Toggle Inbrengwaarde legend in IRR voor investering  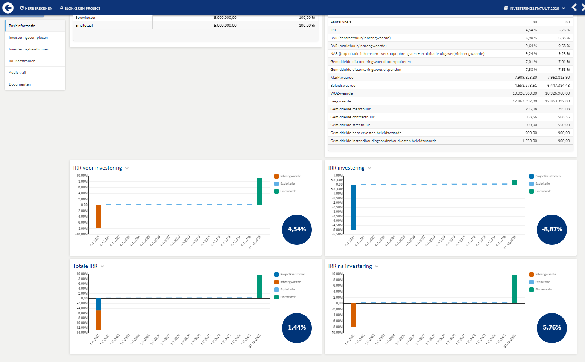[288, 176]
